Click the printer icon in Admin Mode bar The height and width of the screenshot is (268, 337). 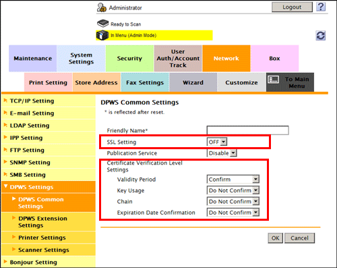(x=102, y=35)
